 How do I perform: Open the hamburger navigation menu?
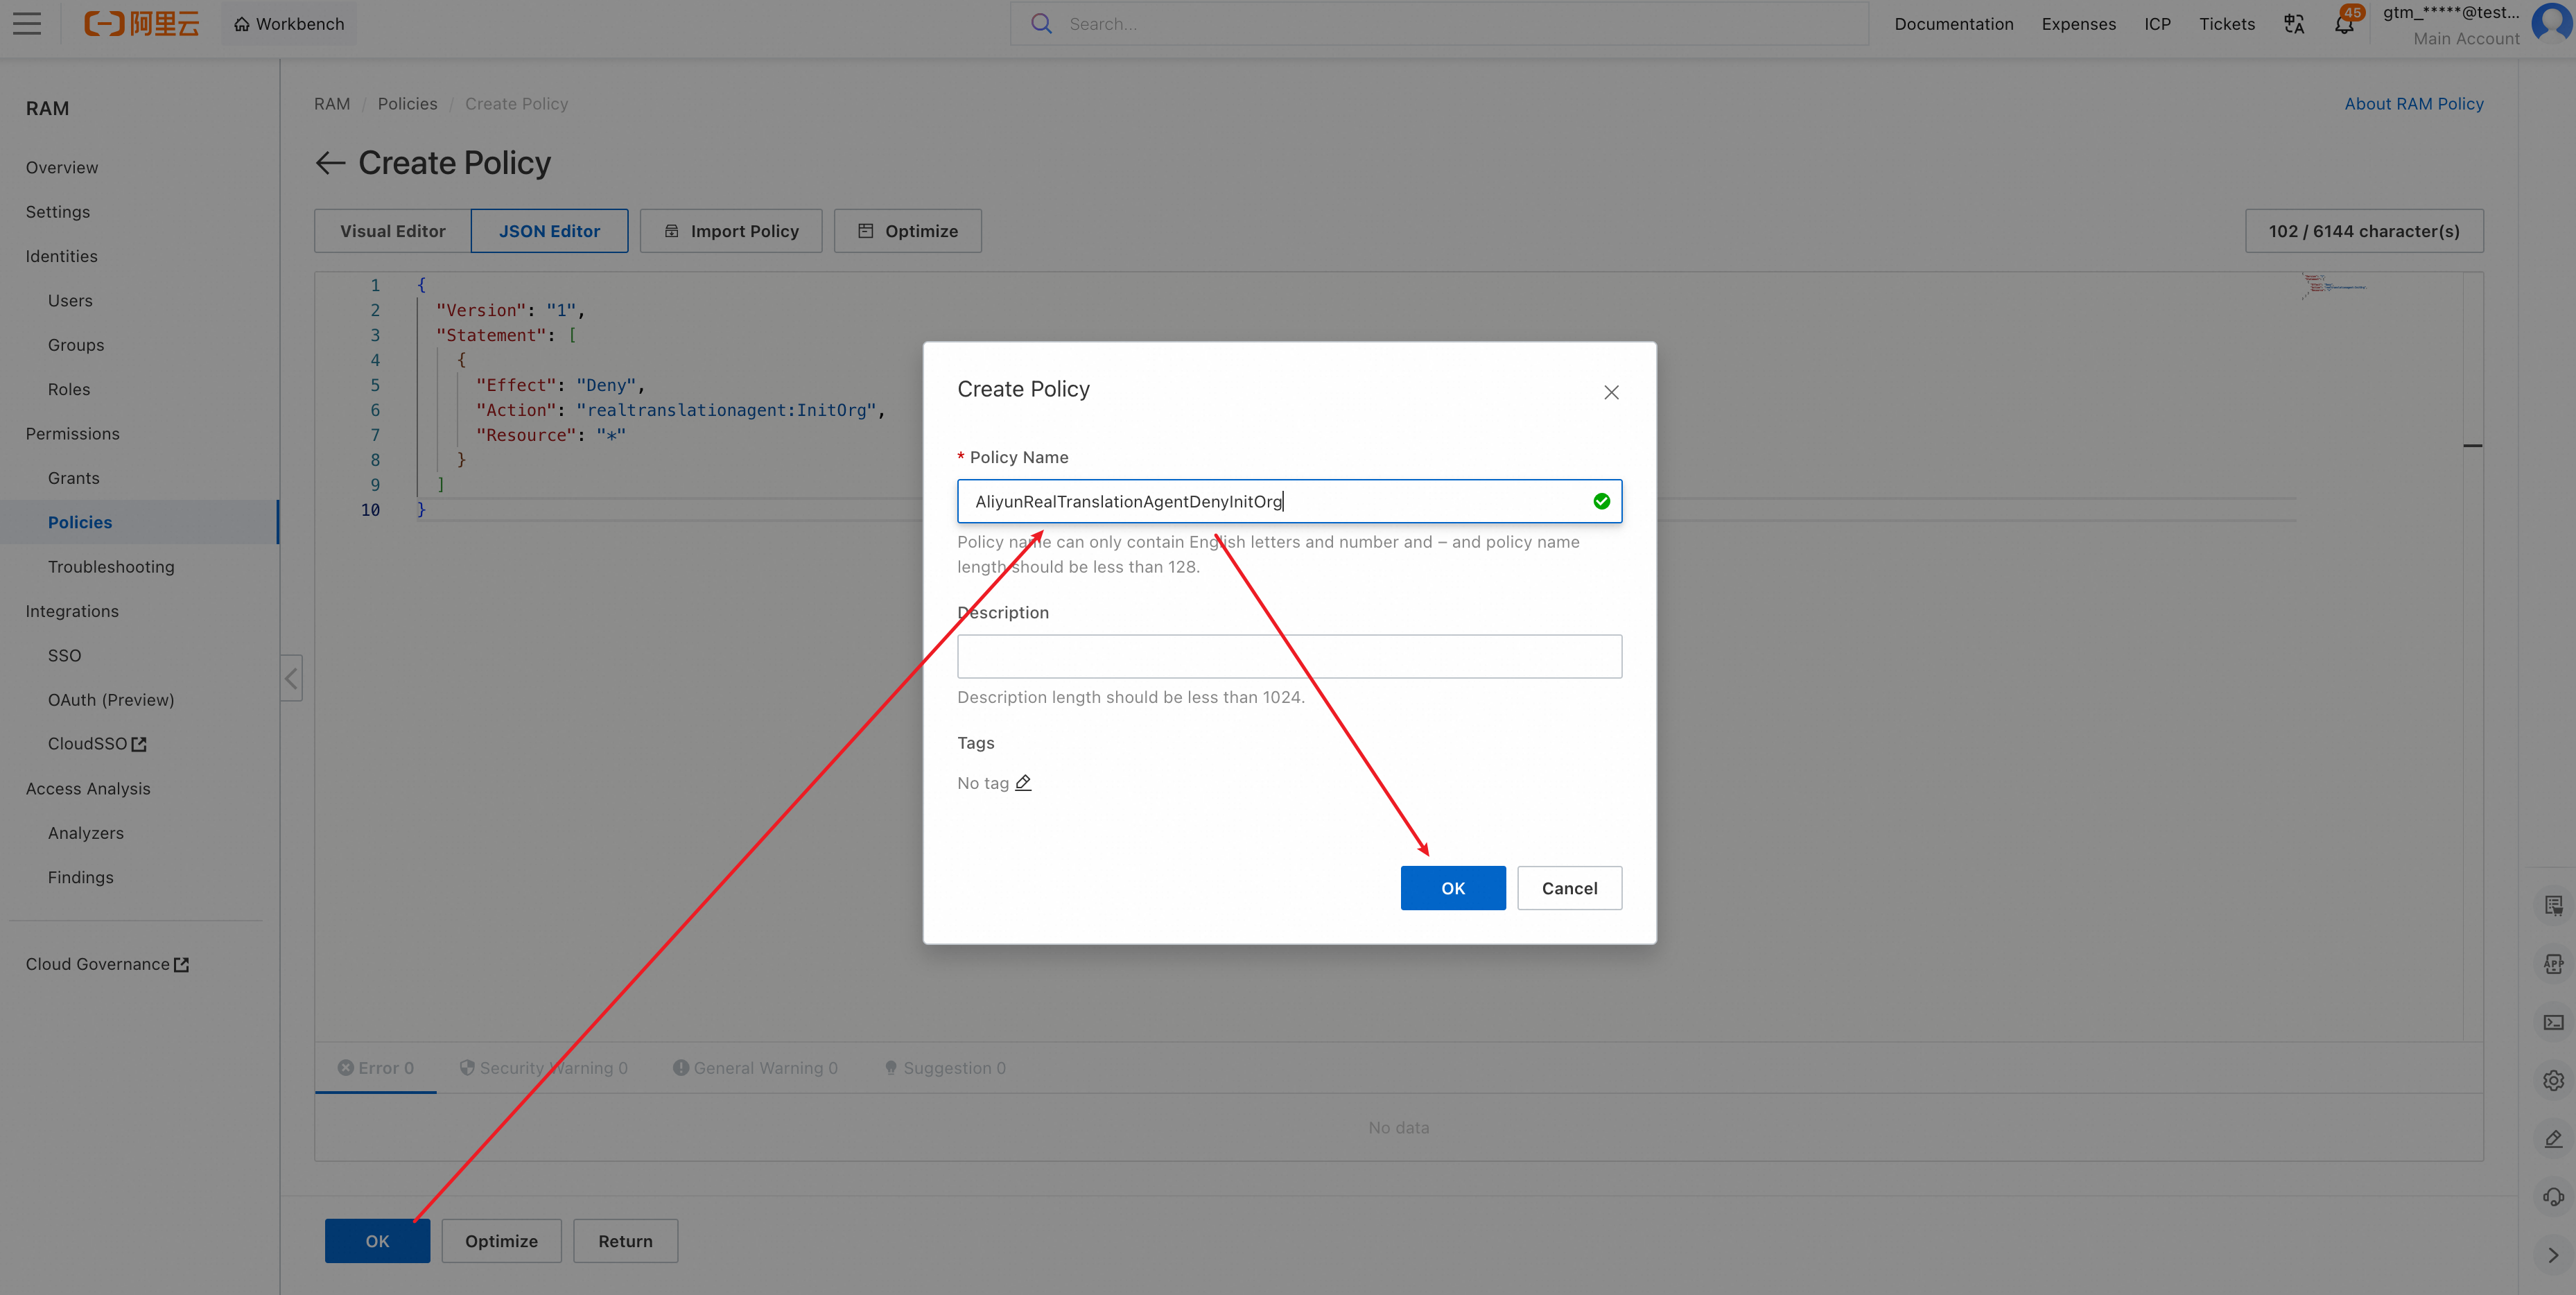tap(27, 24)
